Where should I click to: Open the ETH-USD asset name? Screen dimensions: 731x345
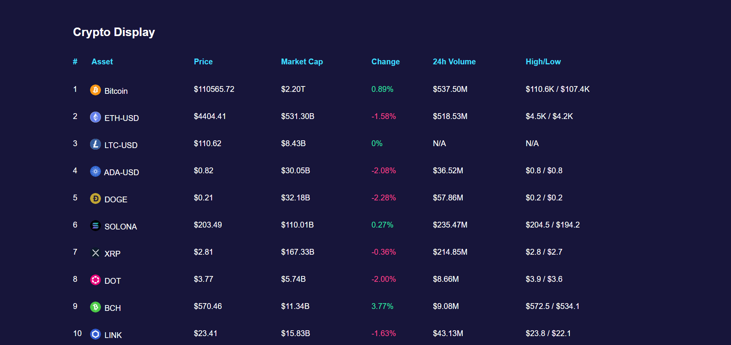coord(122,118)
